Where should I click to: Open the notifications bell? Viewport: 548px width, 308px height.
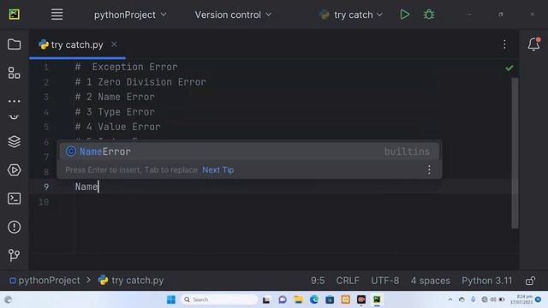[x=533, y=44]
